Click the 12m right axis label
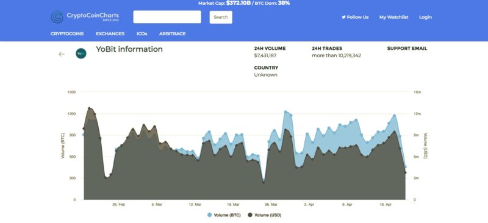The image size is (488, 223). pos(417,114)
